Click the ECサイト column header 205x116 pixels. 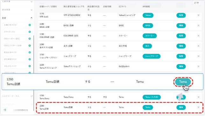(x=123, y=7)
